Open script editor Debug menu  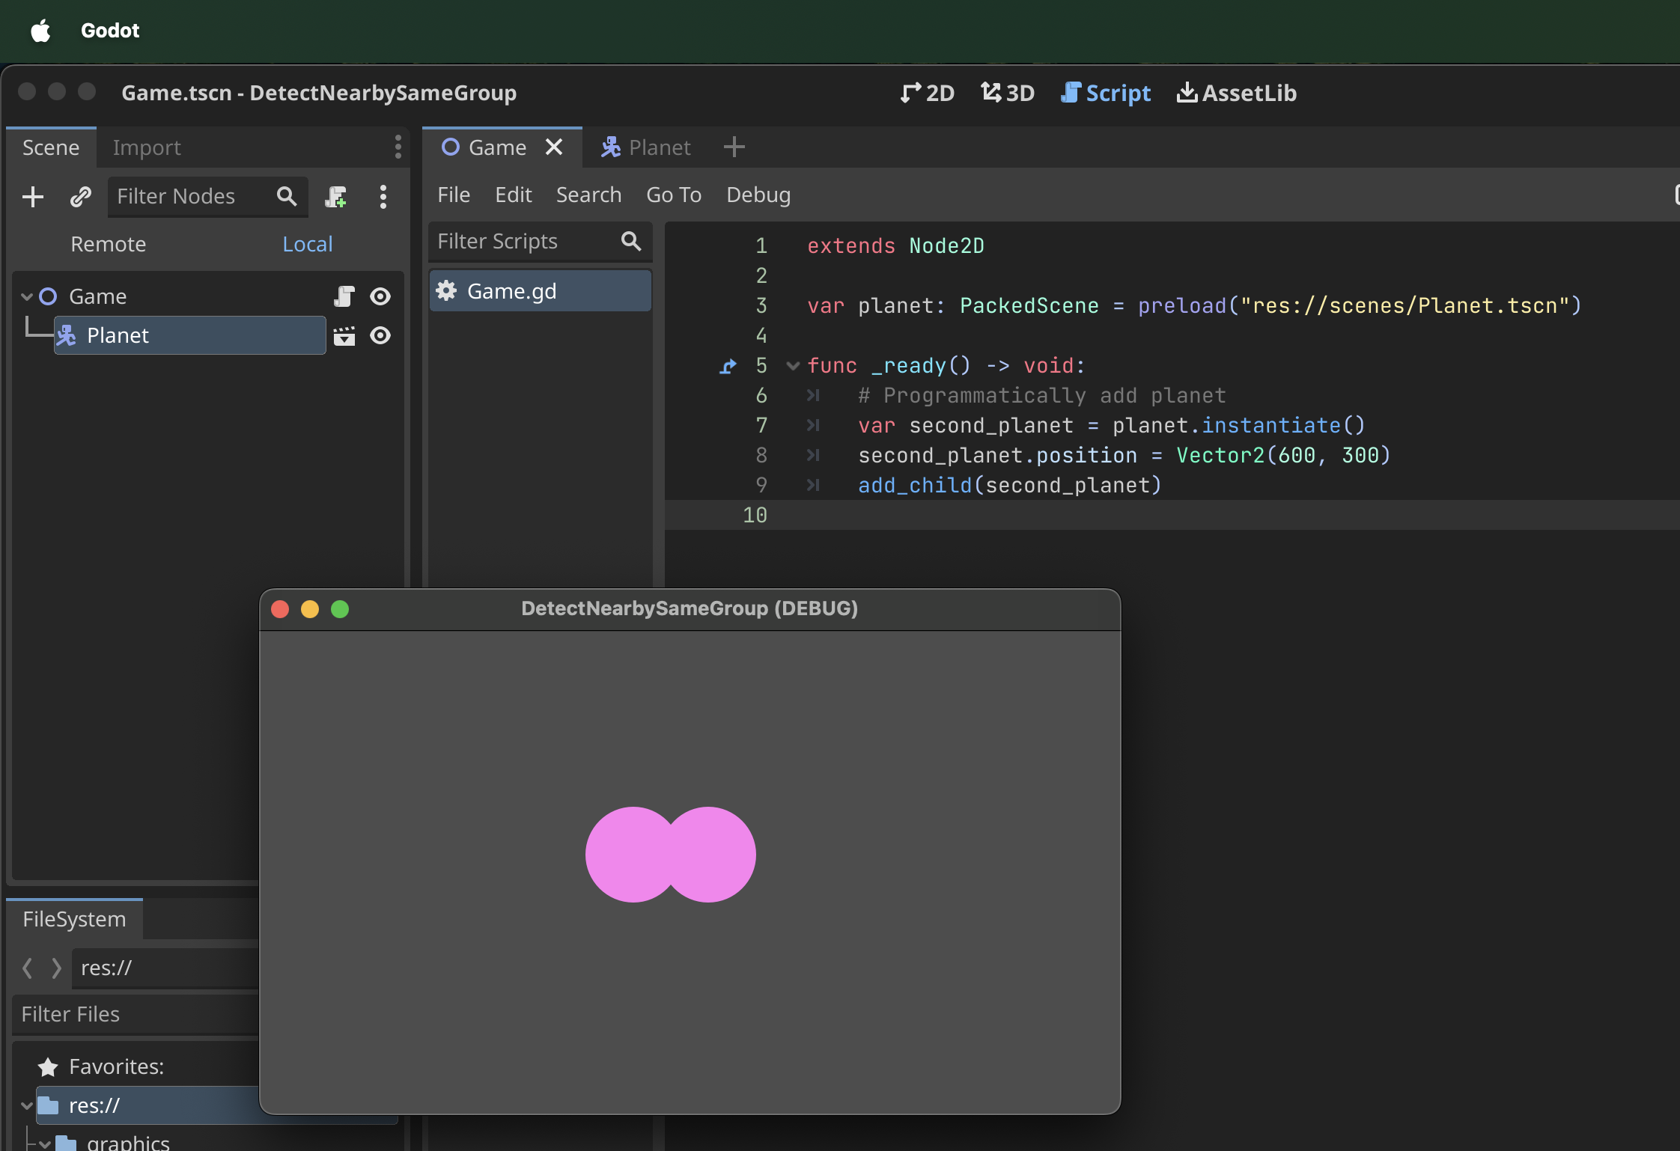[758, 195]
